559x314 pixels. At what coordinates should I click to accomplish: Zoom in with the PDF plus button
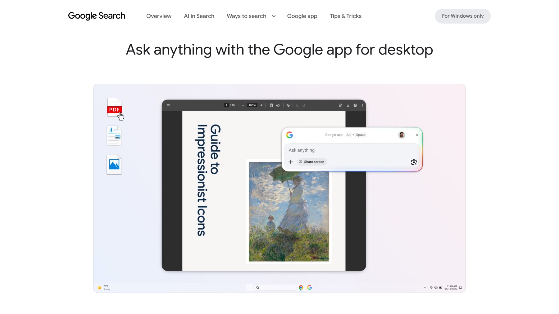coord(261,105)
